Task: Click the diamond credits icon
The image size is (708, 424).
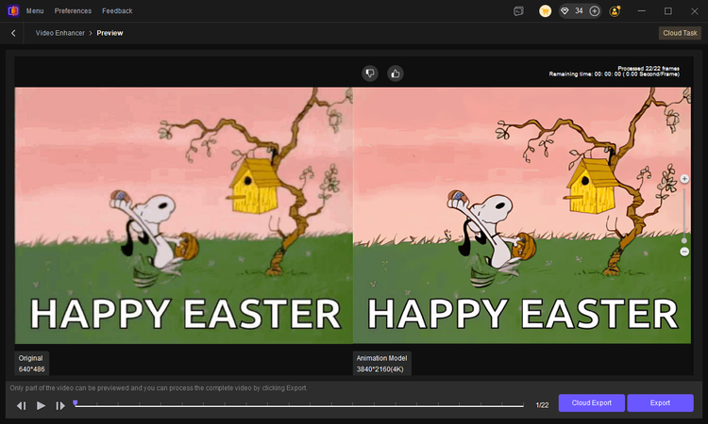Action: [x=565, y=10]
